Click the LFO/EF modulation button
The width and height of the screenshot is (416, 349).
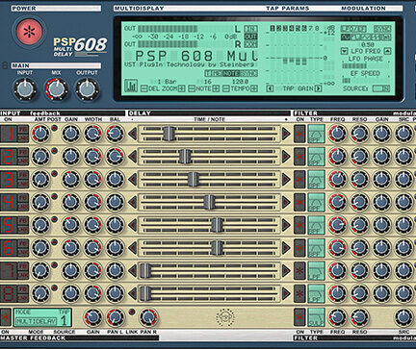pos(353,29)
